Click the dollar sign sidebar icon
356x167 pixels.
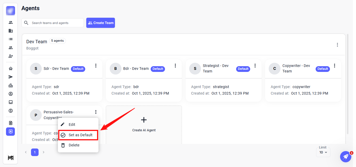(x=10, y=111)
